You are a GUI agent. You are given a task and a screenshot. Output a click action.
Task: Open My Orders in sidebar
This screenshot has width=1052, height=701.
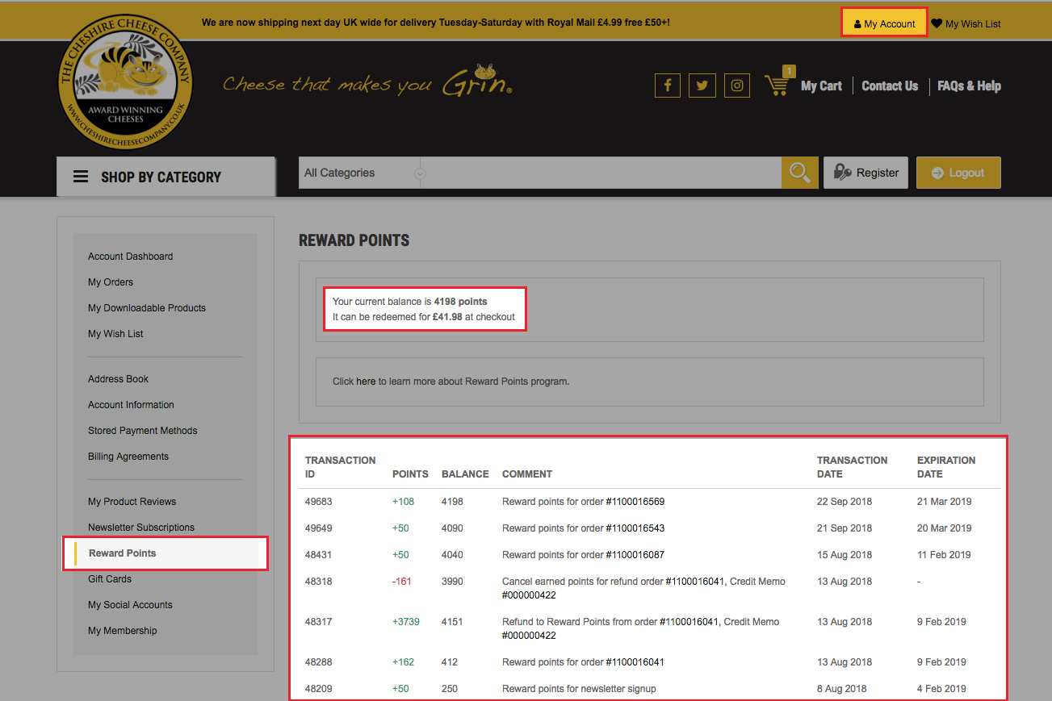point(111,282)
